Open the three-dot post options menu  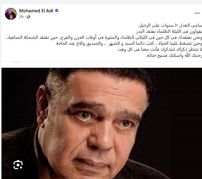coord(197,13)
